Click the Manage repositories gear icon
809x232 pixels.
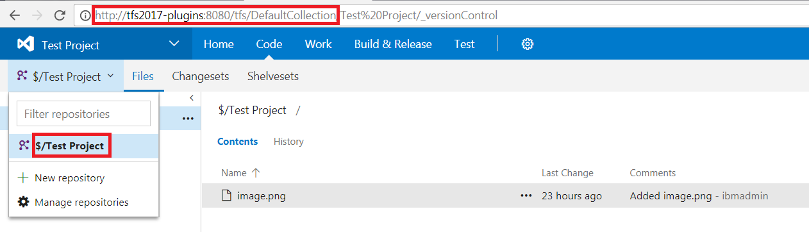coord(23,202)
